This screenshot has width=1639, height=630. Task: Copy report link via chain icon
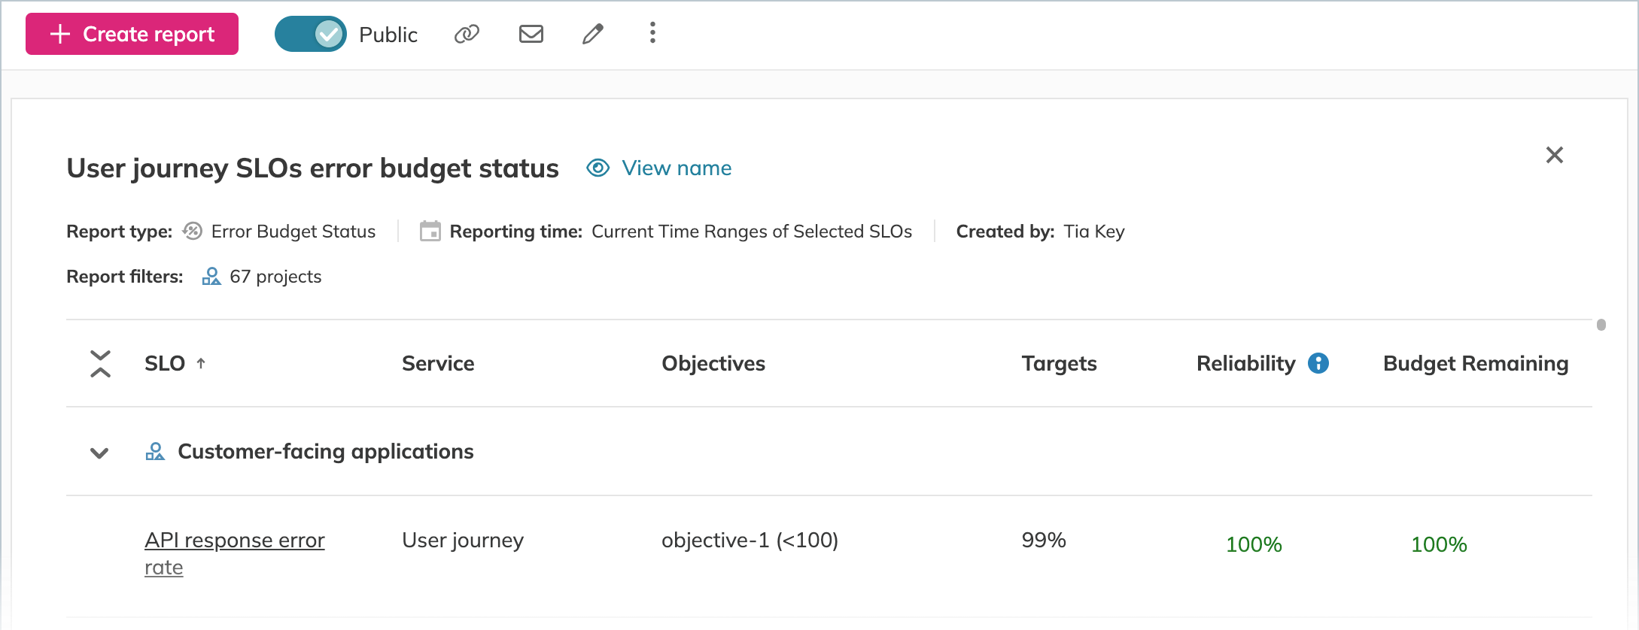(467, 34)
